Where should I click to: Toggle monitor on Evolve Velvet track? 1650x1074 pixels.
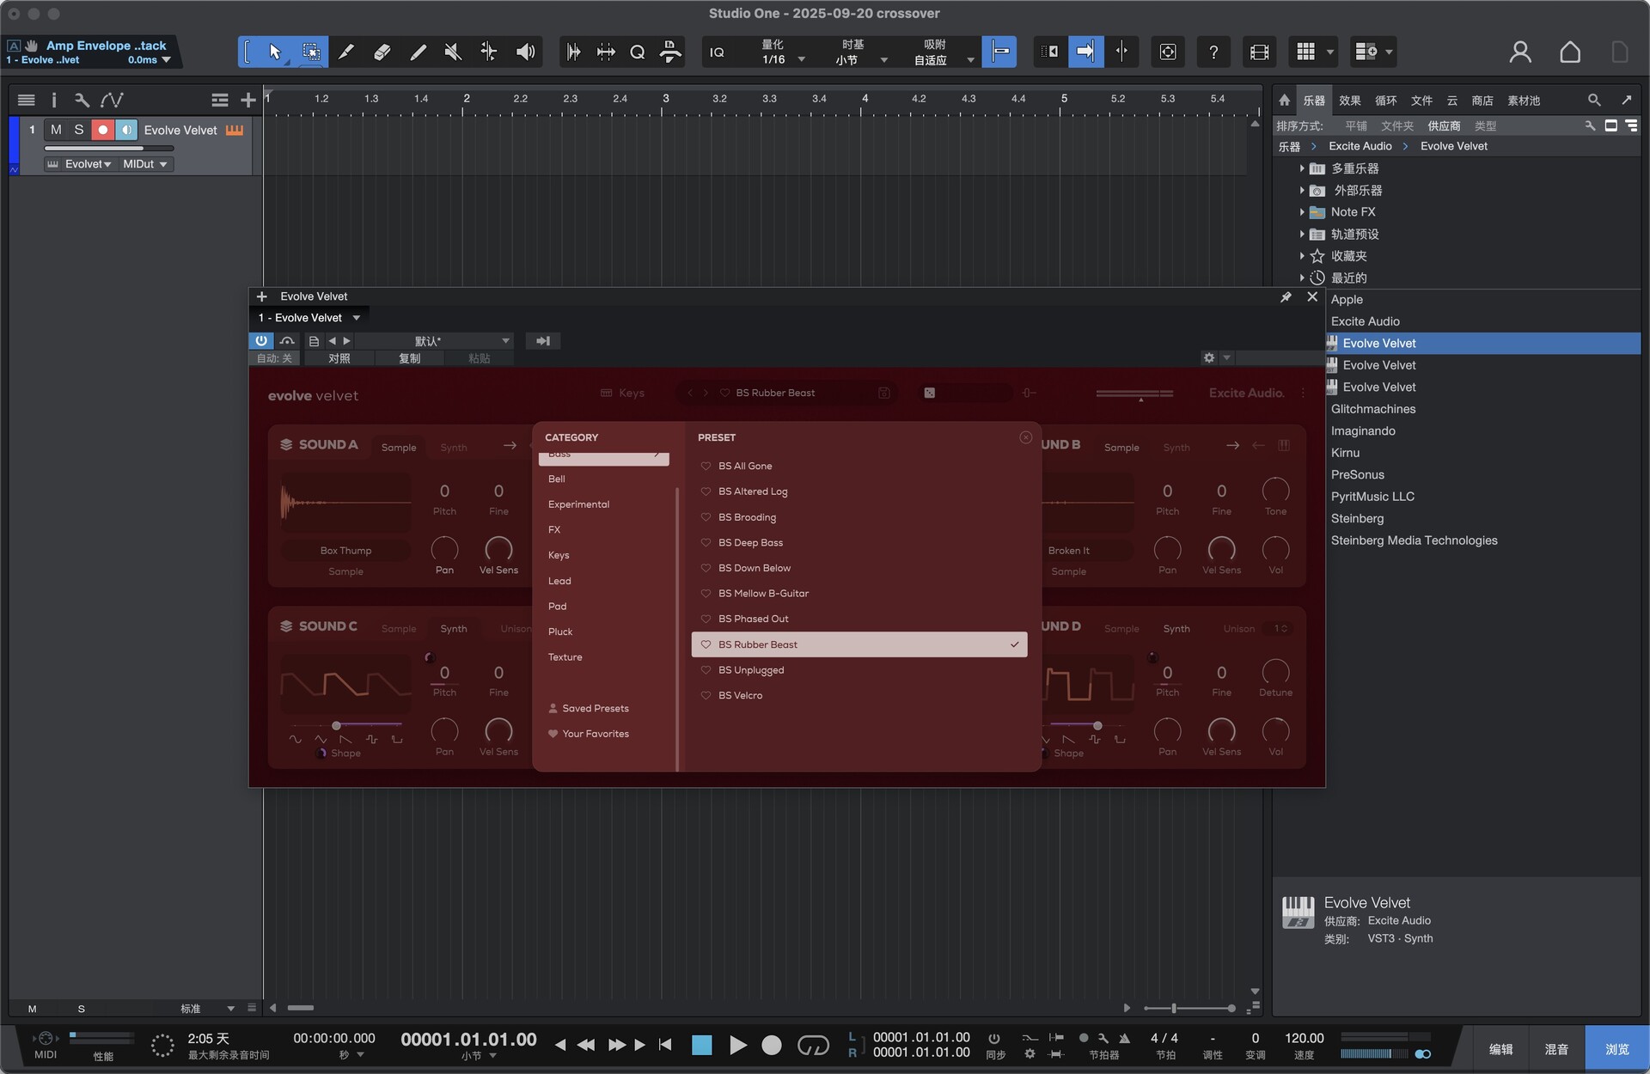tap(126, 130)
